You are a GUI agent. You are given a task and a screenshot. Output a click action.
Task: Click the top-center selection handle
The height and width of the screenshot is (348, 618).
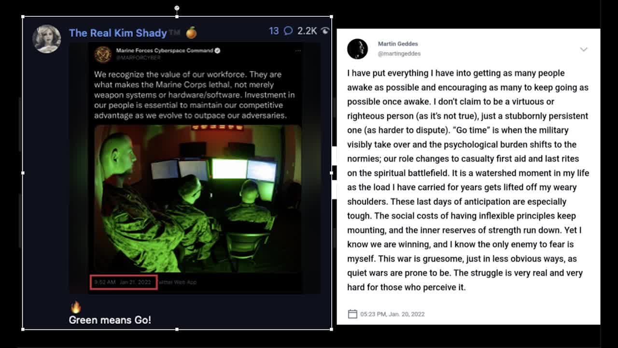click(x=177, y=16)
